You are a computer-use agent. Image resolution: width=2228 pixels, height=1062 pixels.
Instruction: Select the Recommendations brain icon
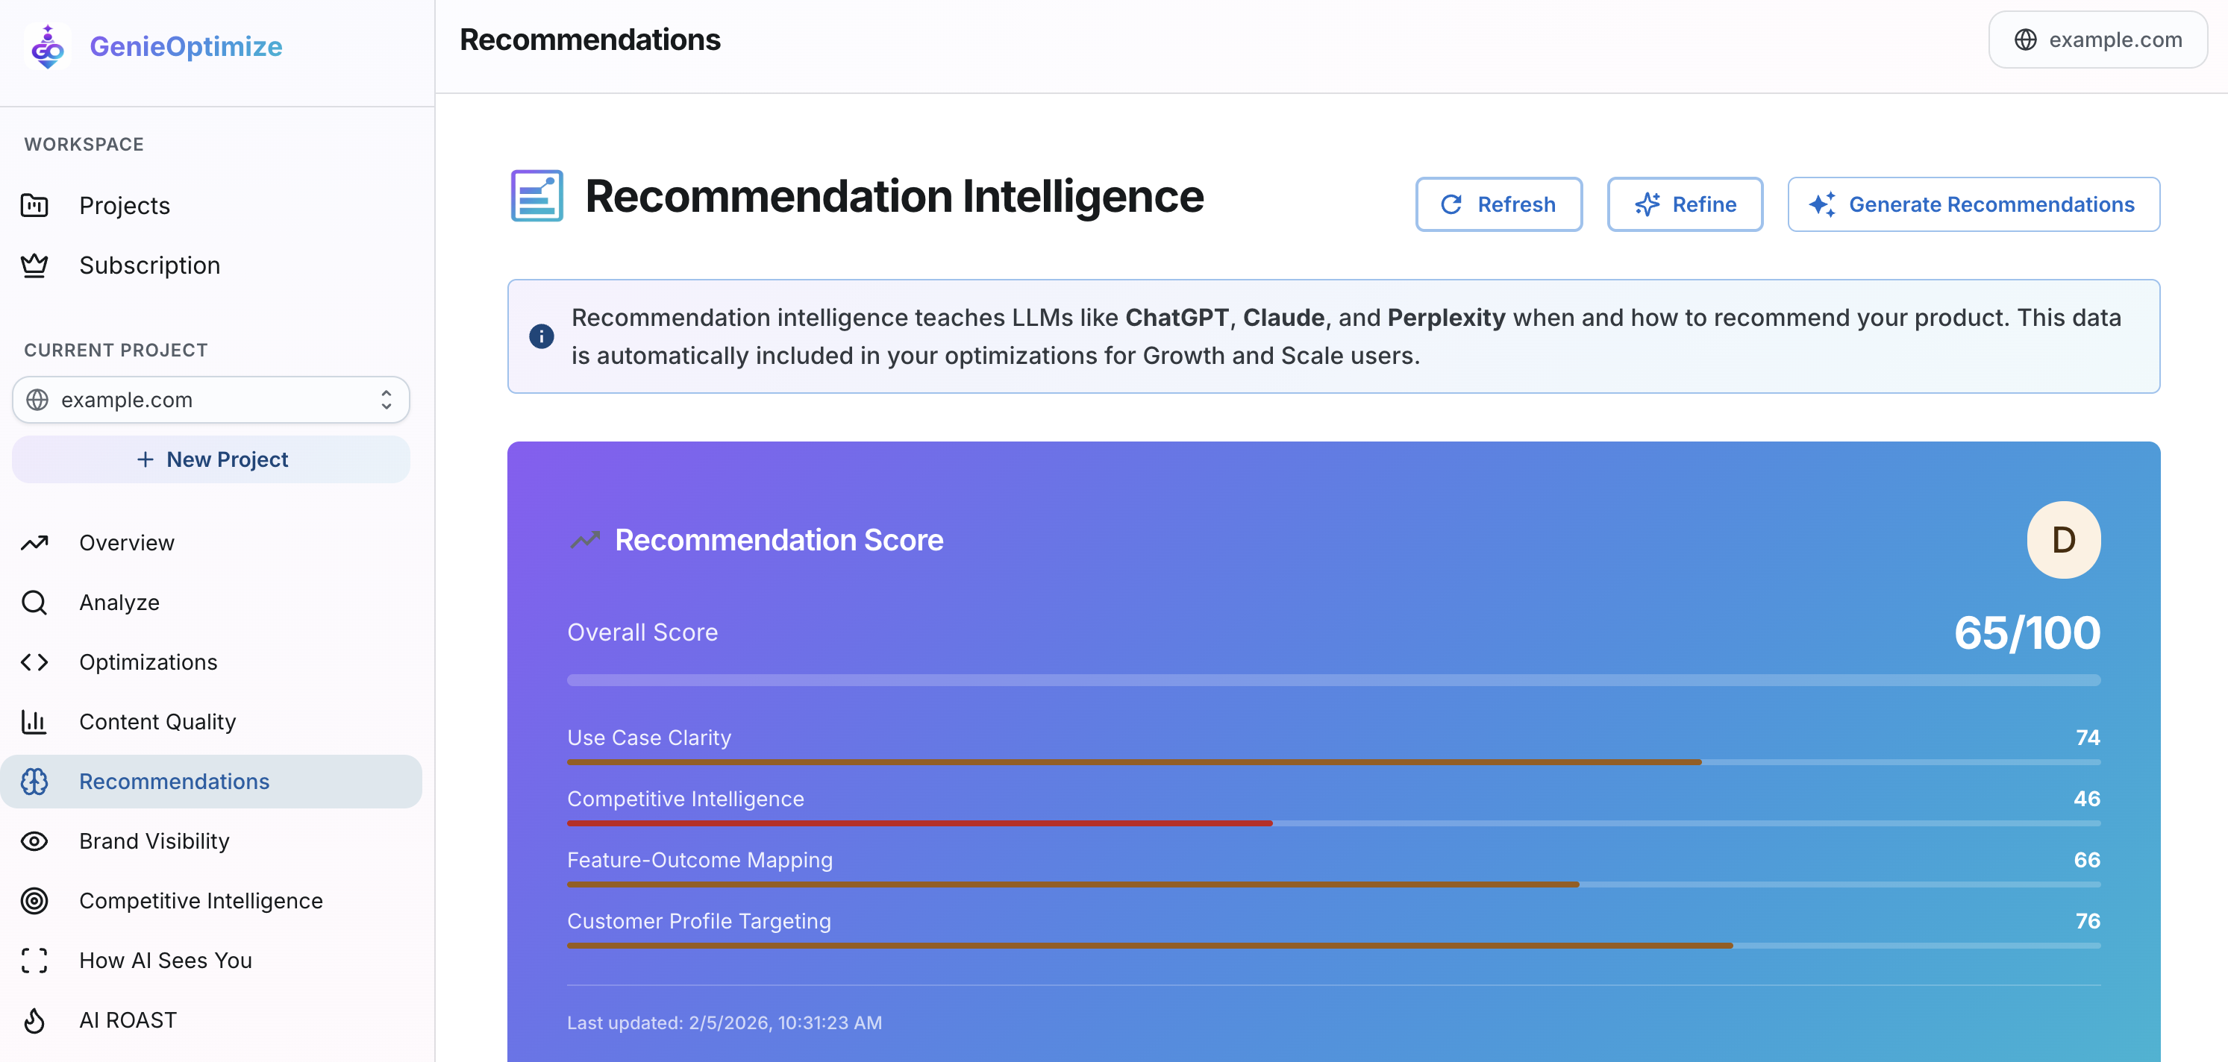[x=34, y=781]
